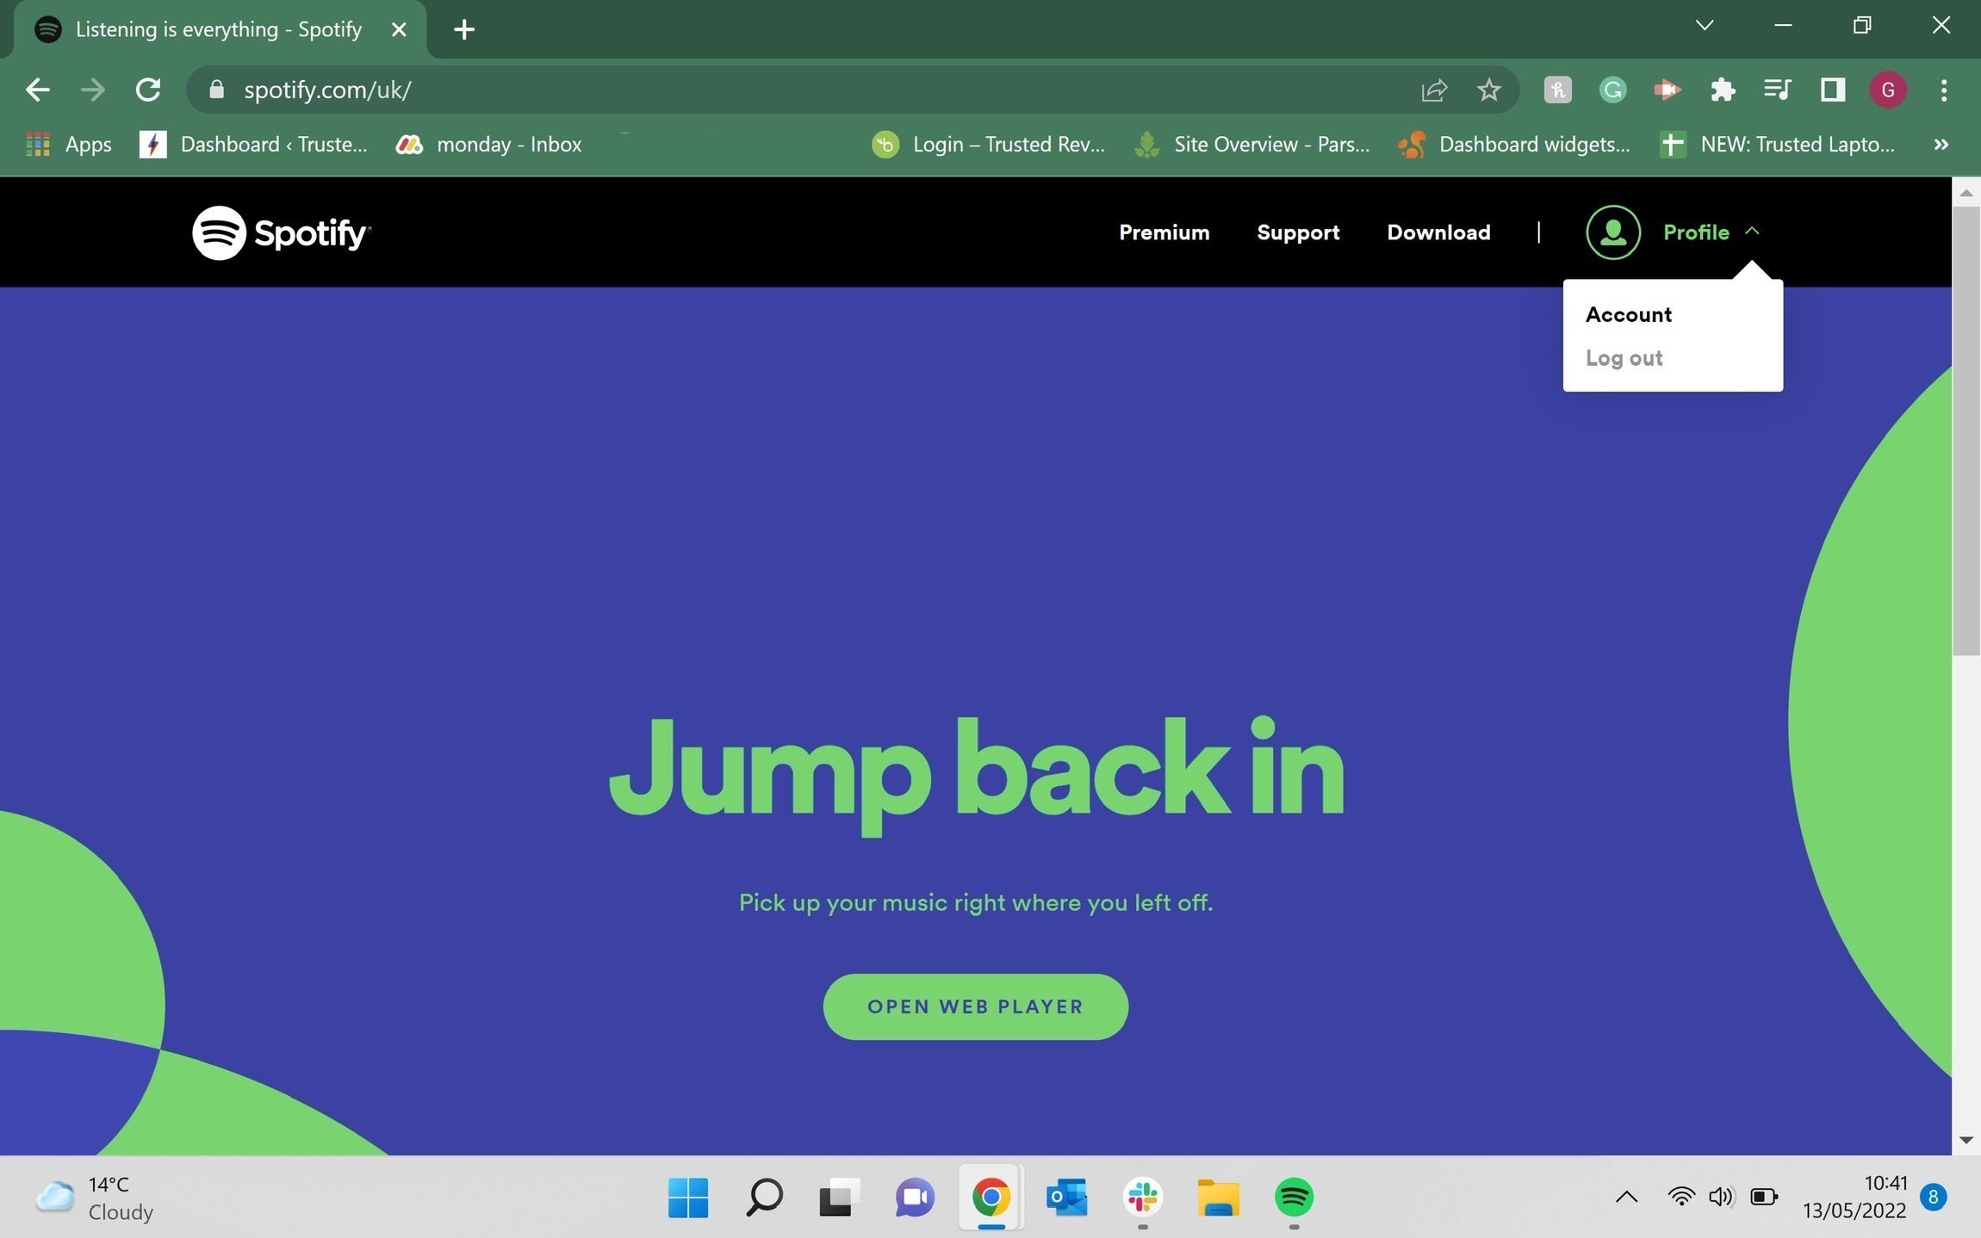Open the Site Overview - Pars... bookmark
1981x1238 pixels.
[1251, 144]
